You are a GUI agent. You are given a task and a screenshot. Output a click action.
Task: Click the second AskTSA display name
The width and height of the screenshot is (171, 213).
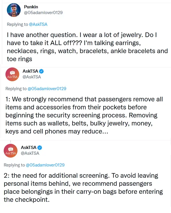click(x=29, y=147)
